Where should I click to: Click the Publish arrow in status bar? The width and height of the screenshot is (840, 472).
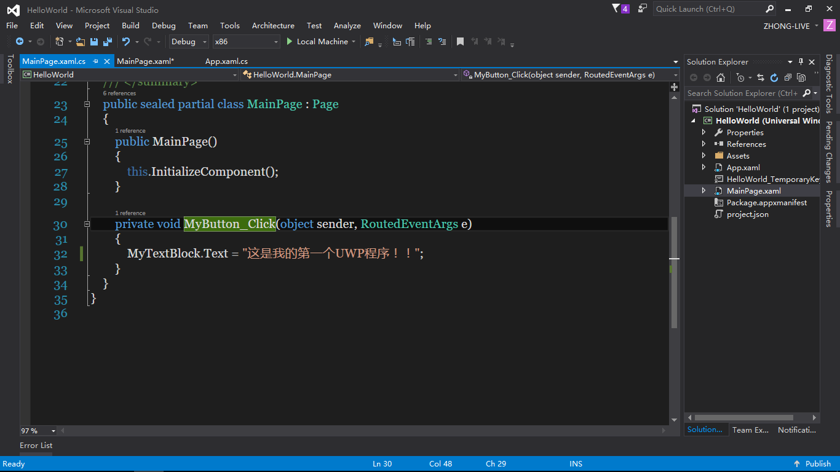click(797, 464)
